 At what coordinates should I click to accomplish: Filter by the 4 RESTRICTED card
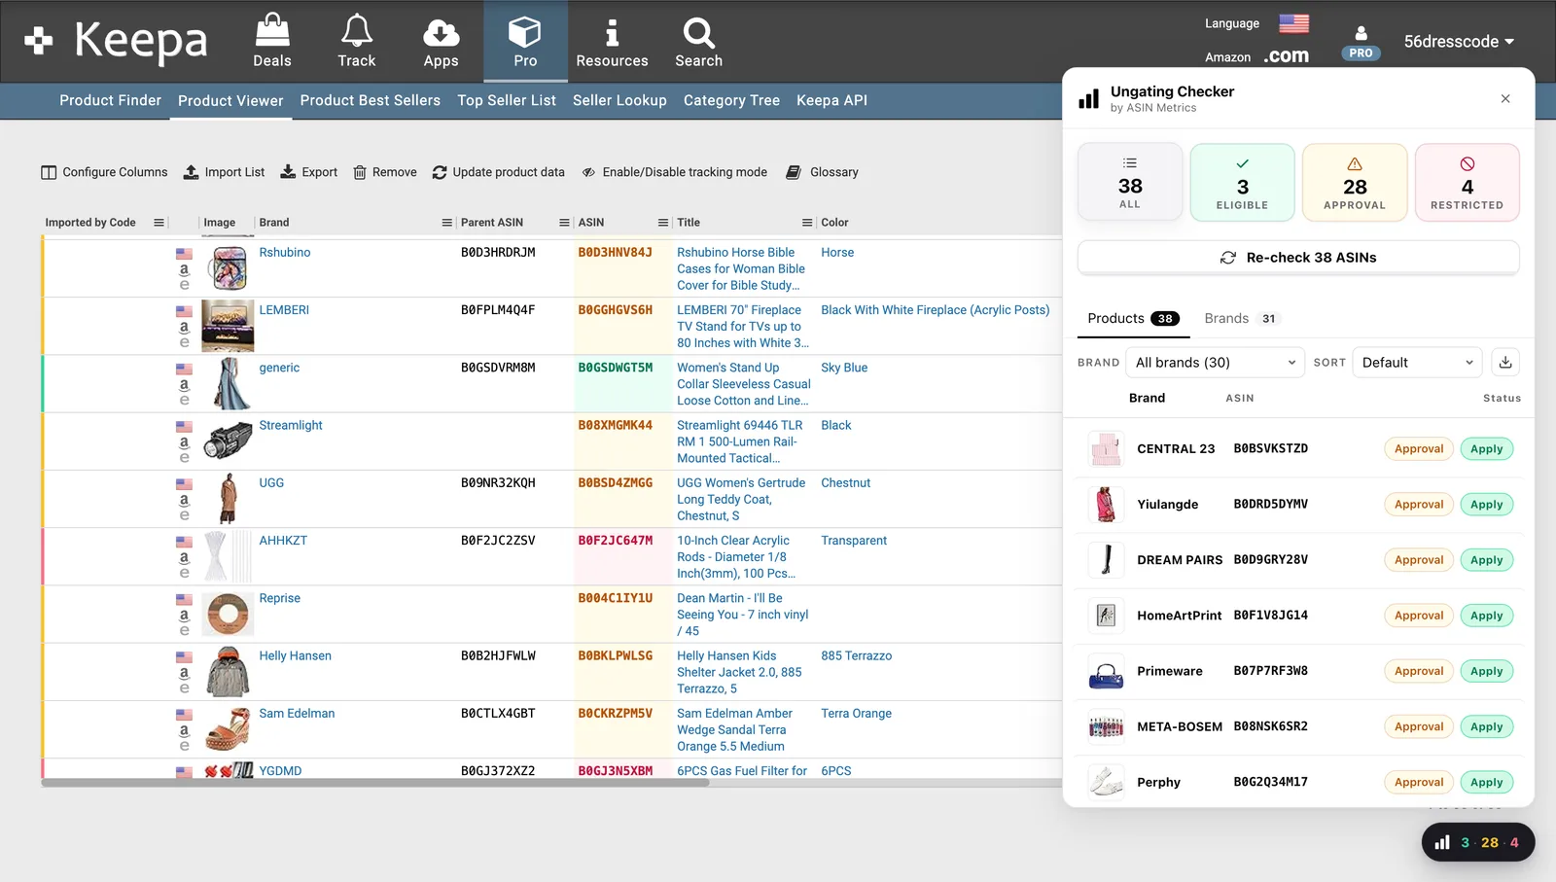[x=1467, y=182]
